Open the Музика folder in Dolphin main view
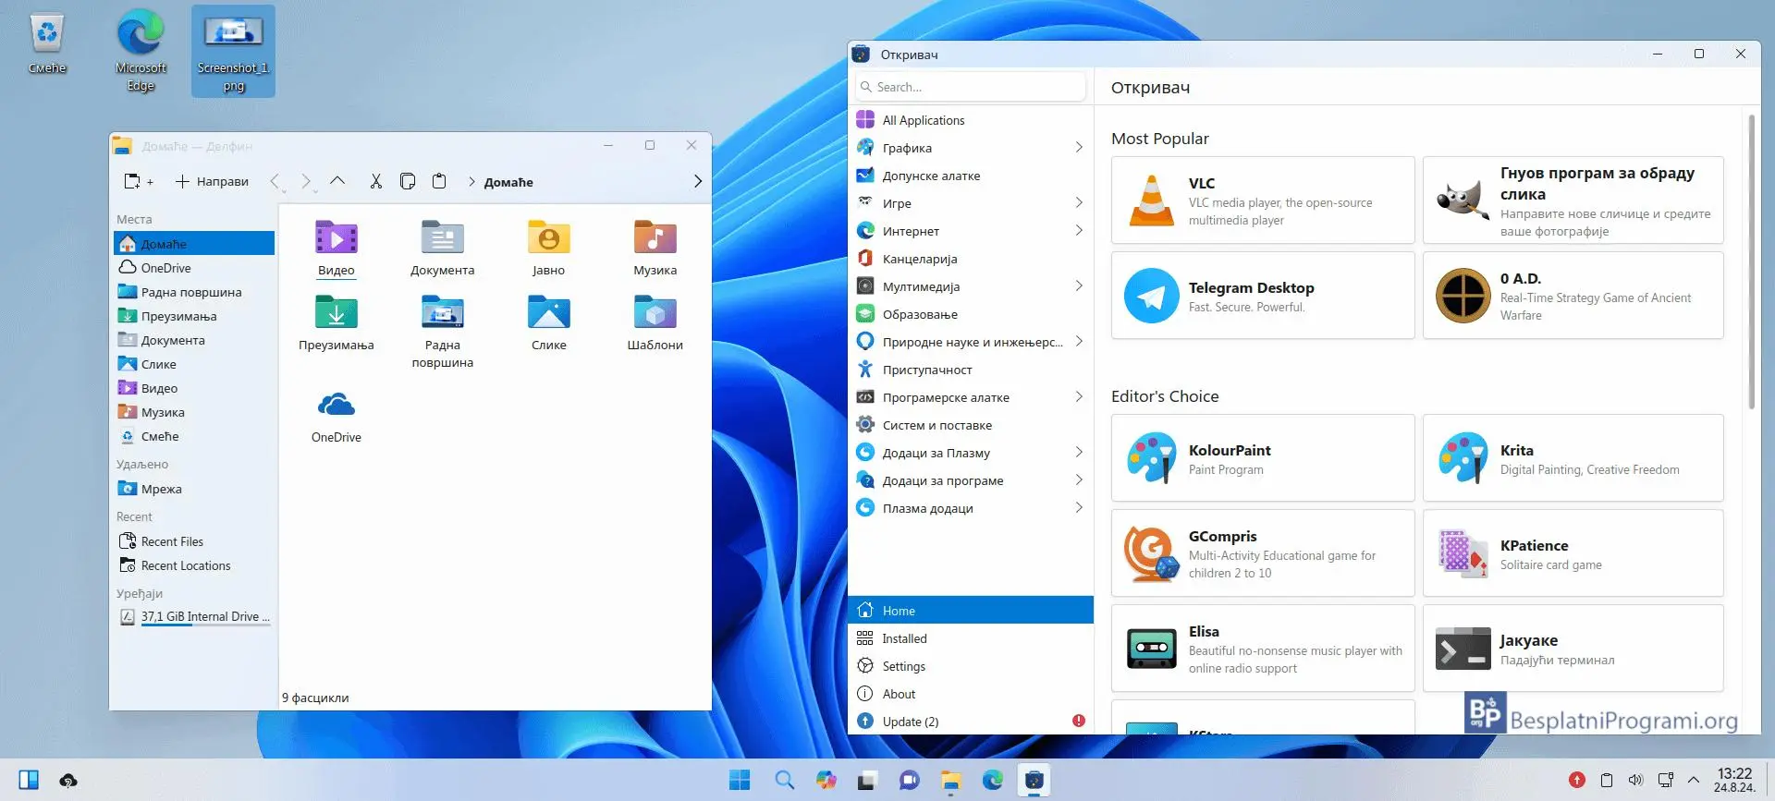 point(655,238)
